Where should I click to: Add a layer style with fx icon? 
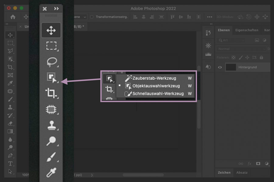tap(250, 163)
